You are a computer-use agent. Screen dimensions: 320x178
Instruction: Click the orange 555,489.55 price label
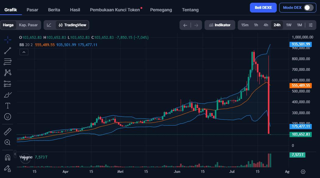point(300,85)
